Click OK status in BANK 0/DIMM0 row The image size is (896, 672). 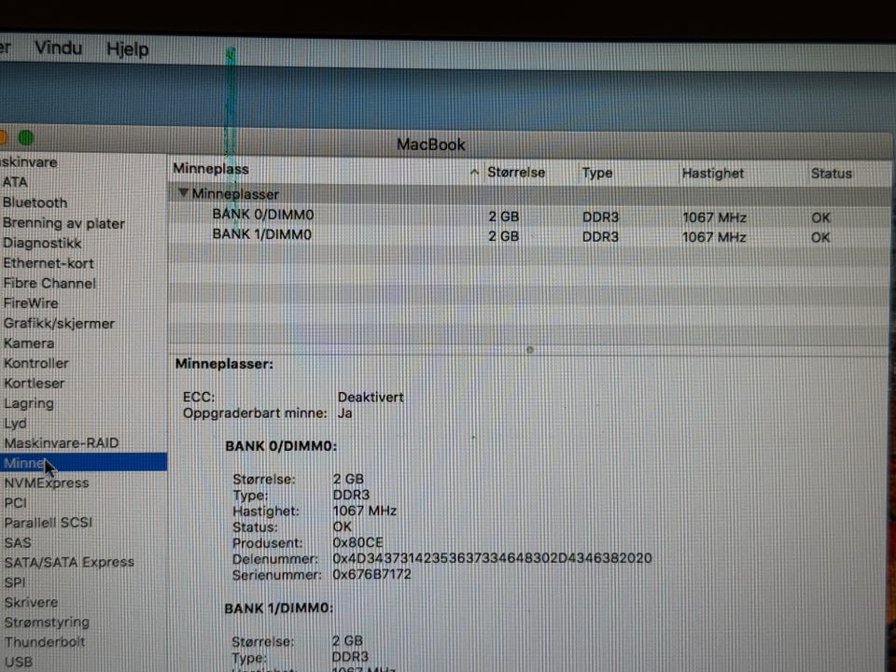tap(820, 217)
